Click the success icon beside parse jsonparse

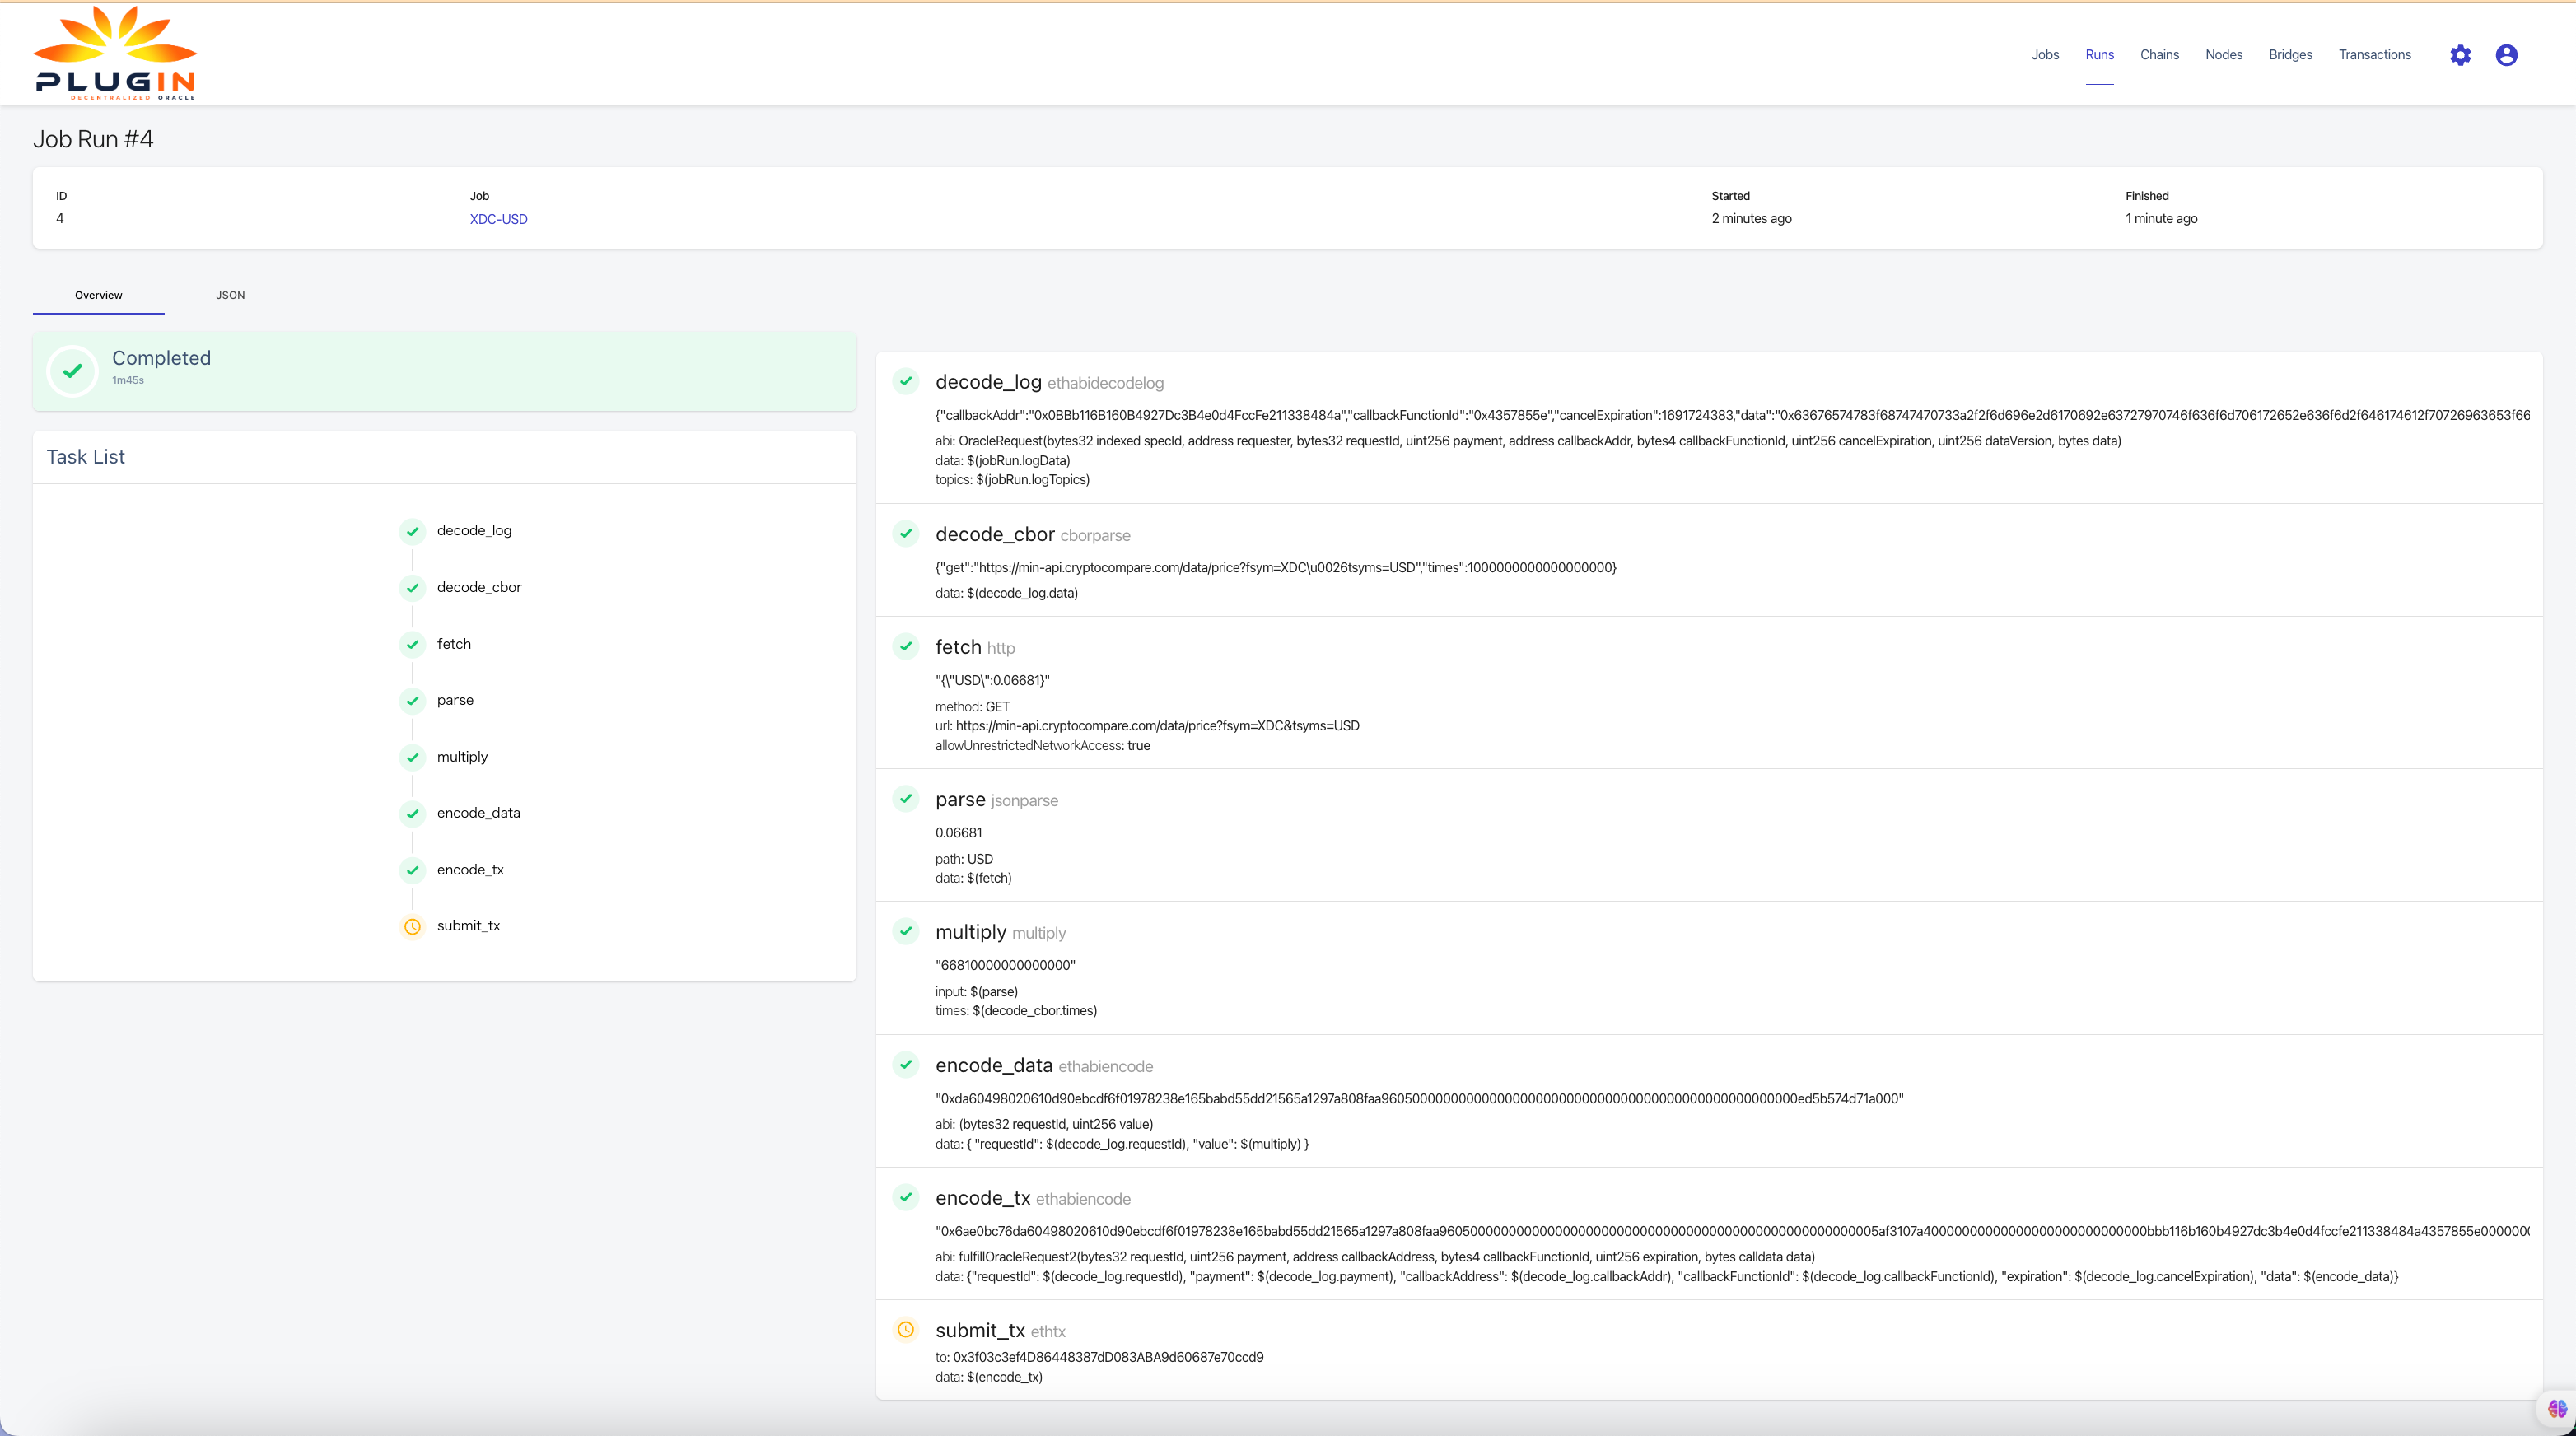[906, 799]
